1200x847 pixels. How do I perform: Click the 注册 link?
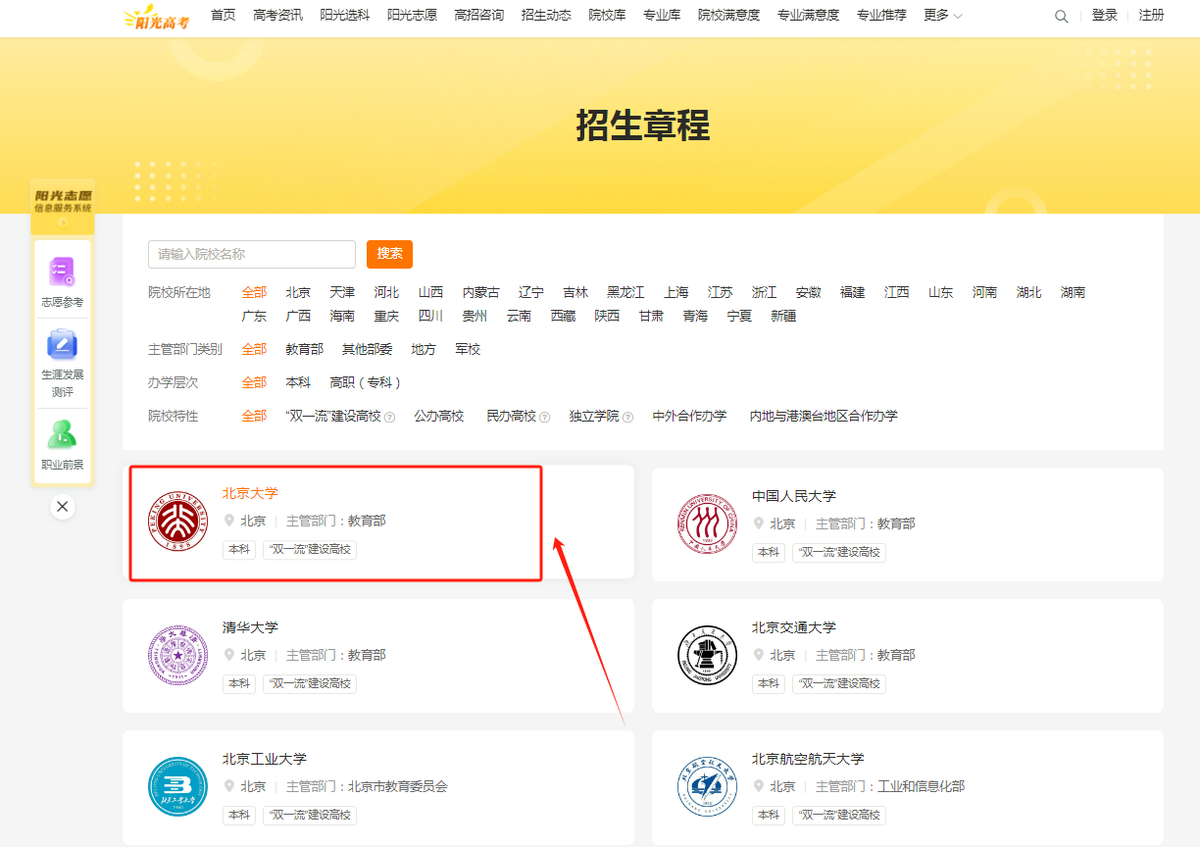click(x=1151, y=15)
